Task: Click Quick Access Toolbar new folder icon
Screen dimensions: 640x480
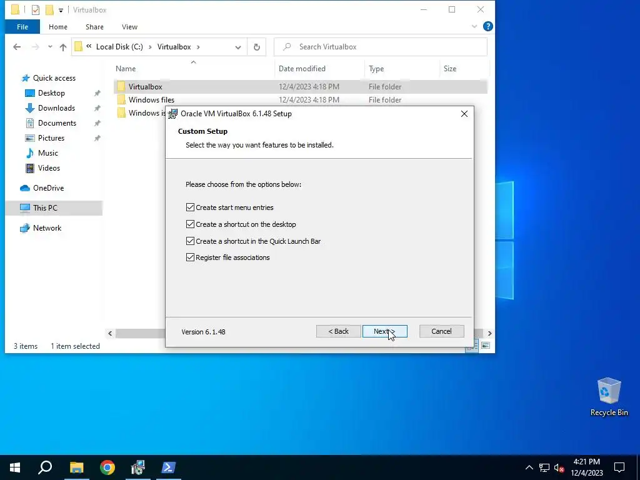Action: [49, 10]
